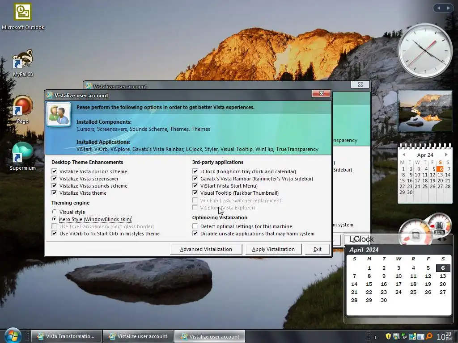Open the MyPal 68 desktop shortcut
This screenshot has width=458, height=343.
click(23, 63)
